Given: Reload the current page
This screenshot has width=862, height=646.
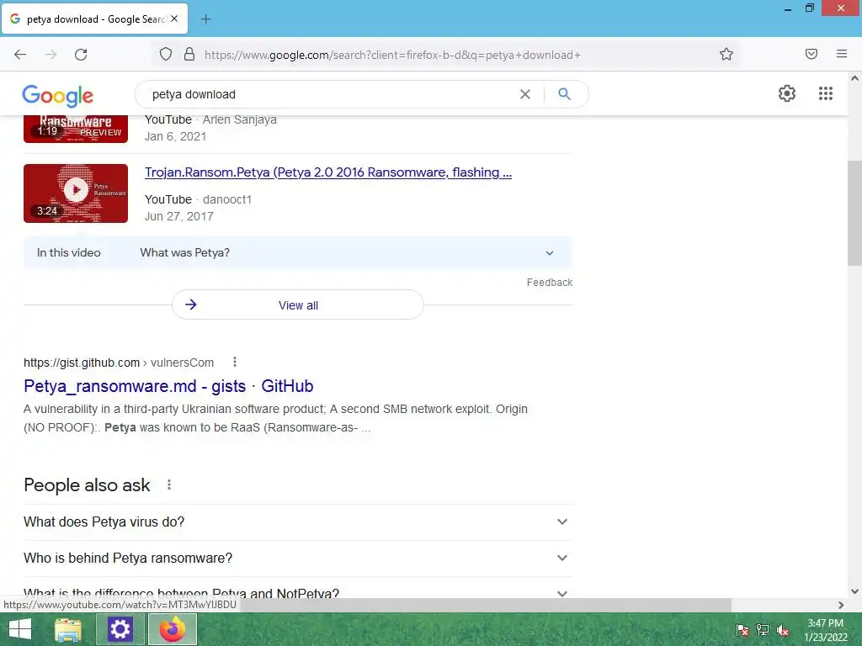Looking at the screenshot, I should coord(81,55).
